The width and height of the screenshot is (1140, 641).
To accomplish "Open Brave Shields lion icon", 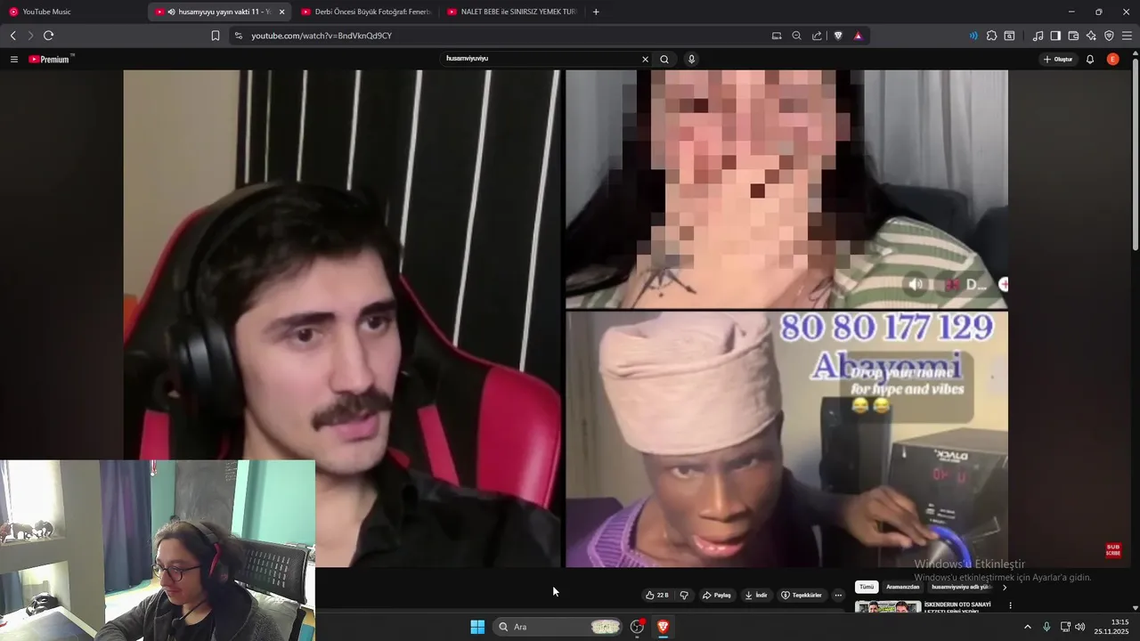I will tap(838, 36).
